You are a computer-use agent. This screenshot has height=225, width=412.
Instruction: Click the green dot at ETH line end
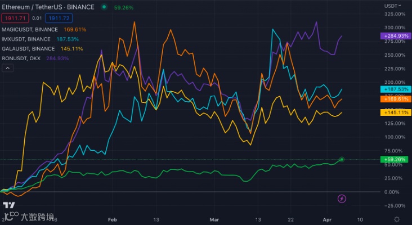(342, 159)
